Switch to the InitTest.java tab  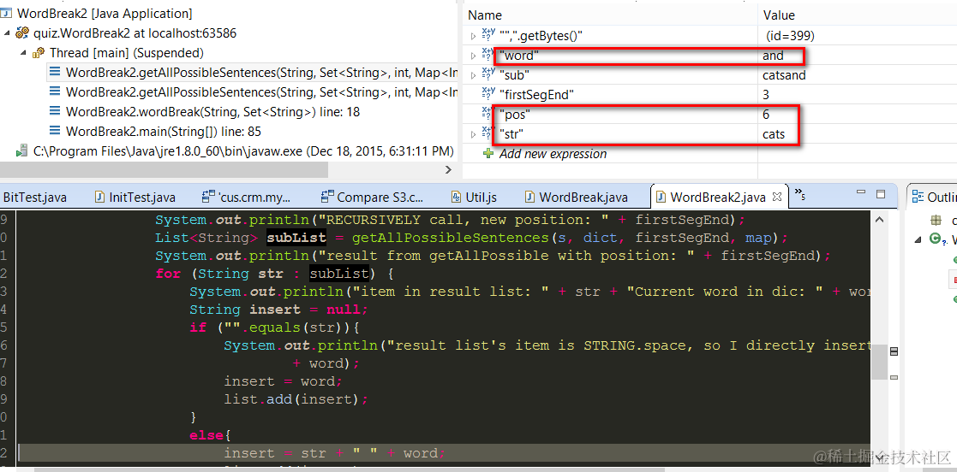[x=135, y=198]
